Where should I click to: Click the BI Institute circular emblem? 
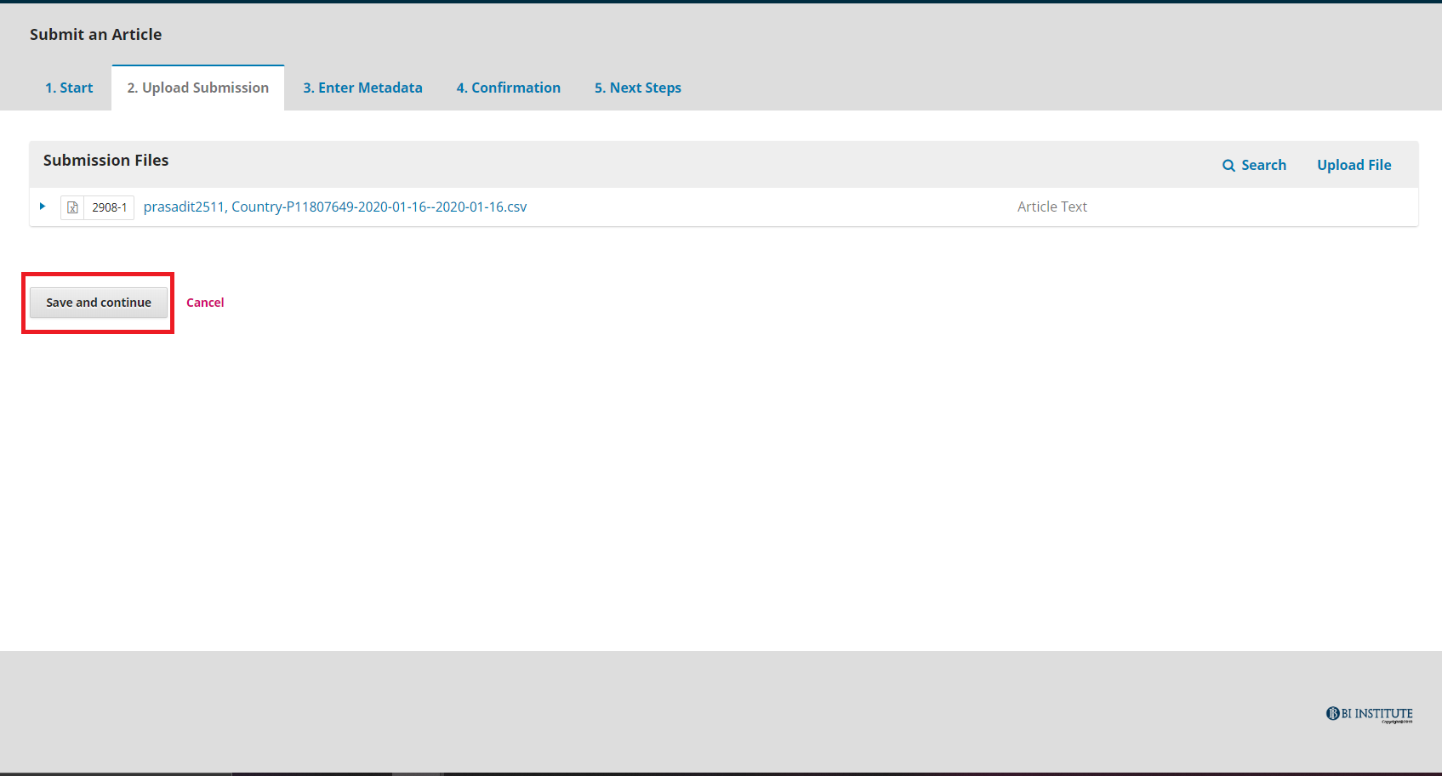tap(1332, 713)
